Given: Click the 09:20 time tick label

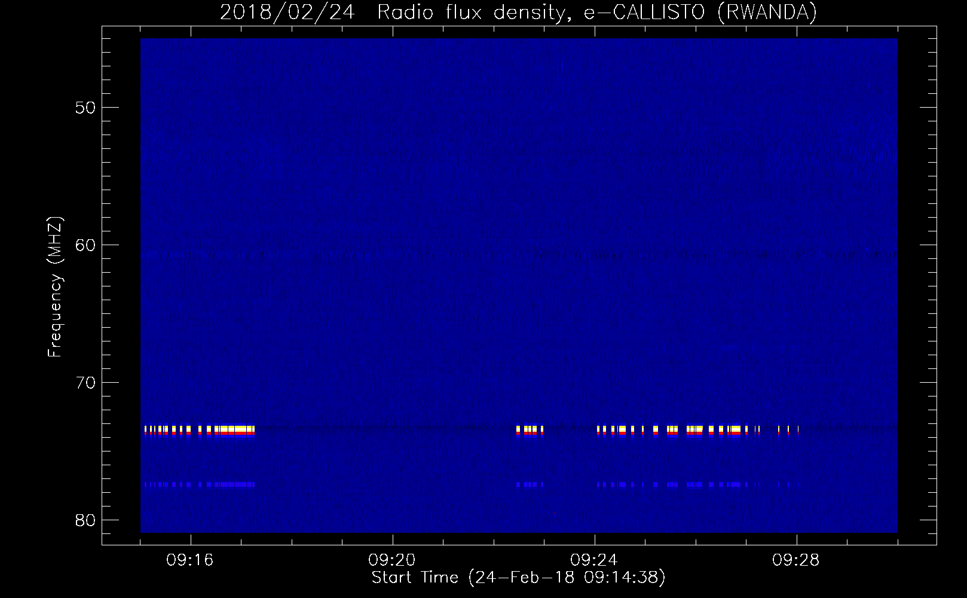Looking at the screenshot, I should coord(392,560).
